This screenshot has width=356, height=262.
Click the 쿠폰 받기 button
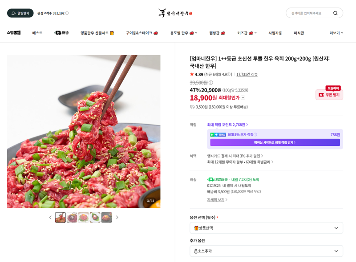[329, 95]
